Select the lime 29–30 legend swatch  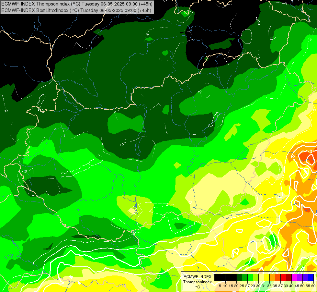coord(256,277)
